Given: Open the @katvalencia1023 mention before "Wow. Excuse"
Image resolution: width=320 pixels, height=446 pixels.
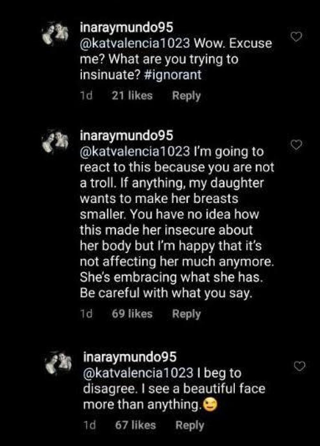Looking at the screenshot, I should pyautogui.click(x=135, y=44).
